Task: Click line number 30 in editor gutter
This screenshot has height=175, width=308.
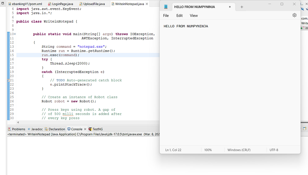Action: pyautogui.click(x=12, y=118)
